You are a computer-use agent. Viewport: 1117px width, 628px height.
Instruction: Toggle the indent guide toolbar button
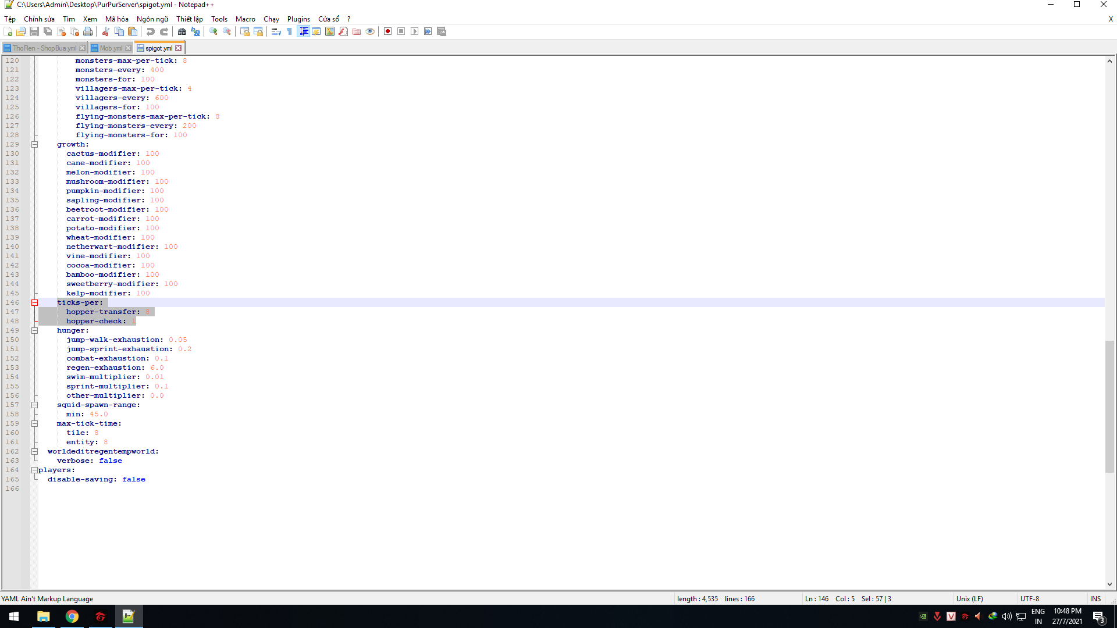(x=303, y=31)
